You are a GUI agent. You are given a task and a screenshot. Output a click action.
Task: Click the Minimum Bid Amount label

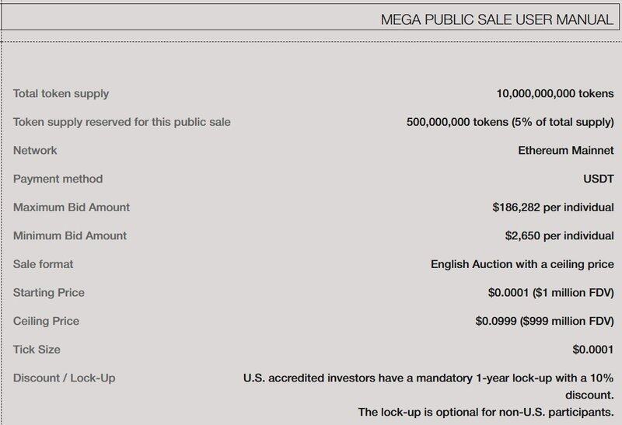coord(70,235)
